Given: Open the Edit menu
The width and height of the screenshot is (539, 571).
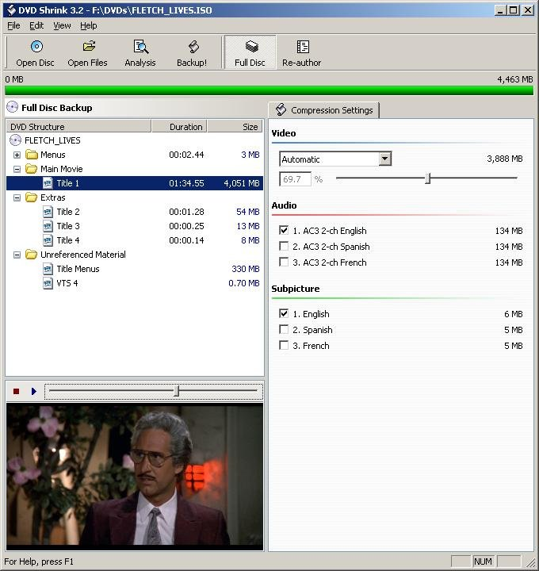Looking at the screenshot, I should point(36,25).
